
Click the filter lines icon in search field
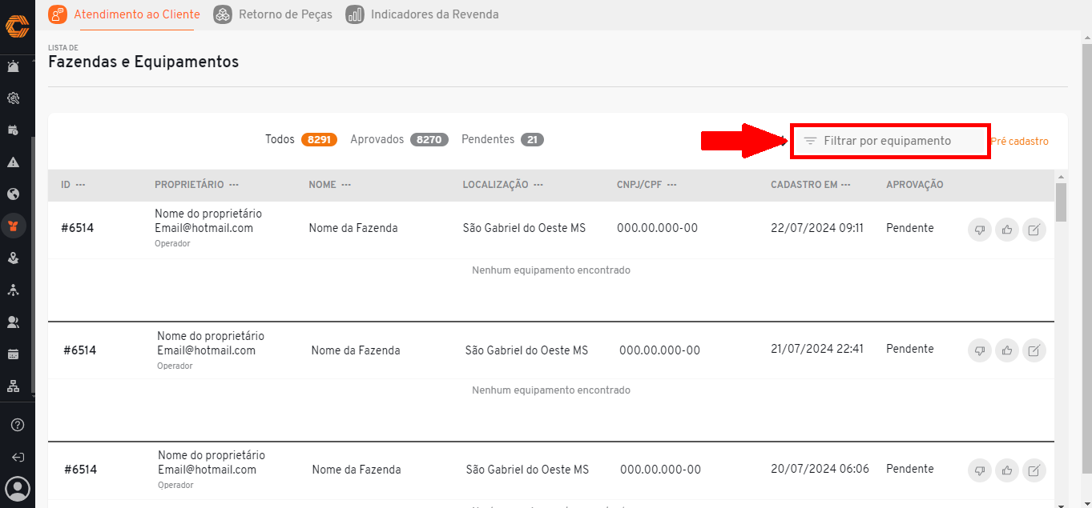click(x=810, y=141)
